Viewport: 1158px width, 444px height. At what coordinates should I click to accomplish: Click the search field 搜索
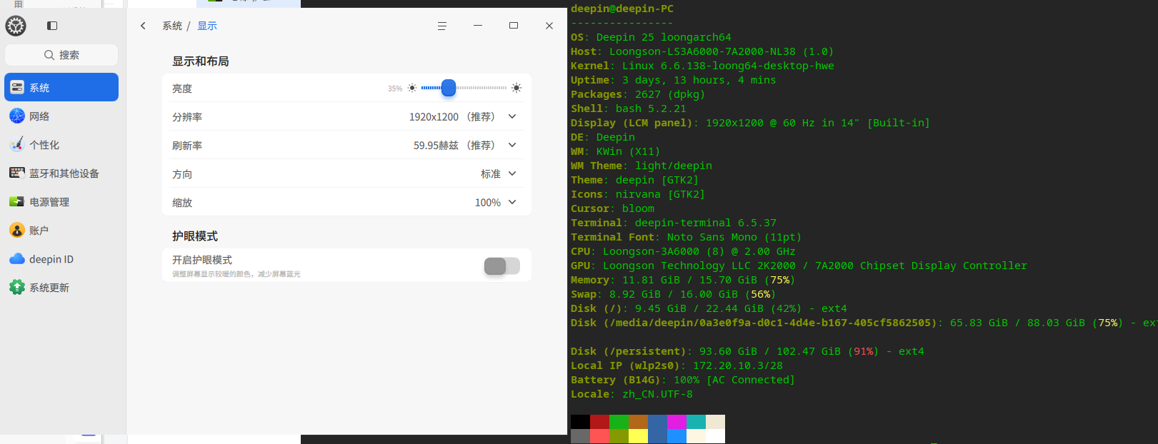tap(61, 55)
